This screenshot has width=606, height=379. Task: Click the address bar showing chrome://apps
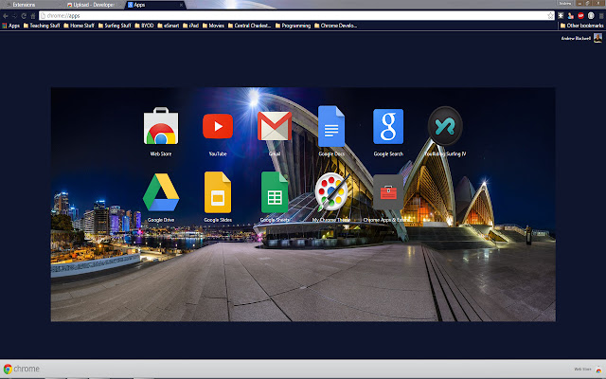click(284, 16)
